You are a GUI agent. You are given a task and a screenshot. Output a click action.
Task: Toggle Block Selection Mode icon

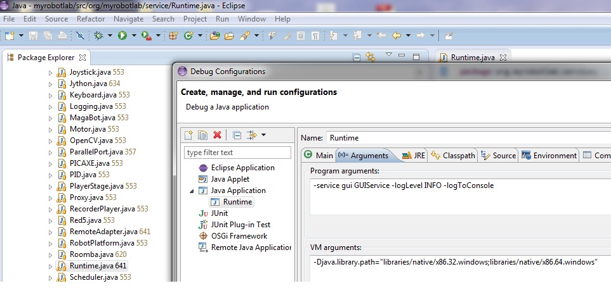pyautogui.click(x=301, y=35)
